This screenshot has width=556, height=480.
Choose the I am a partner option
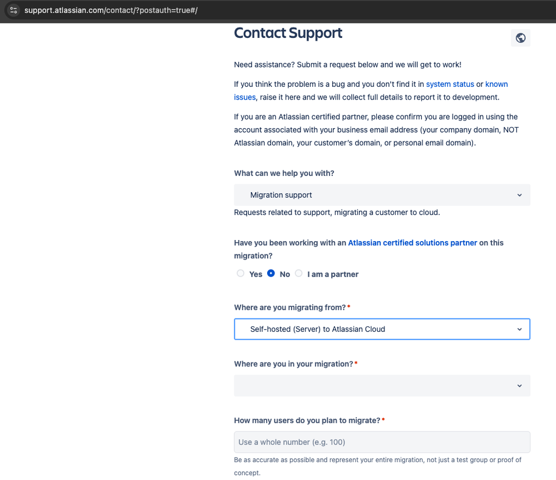pyautogui.click(x=298, y=273)
